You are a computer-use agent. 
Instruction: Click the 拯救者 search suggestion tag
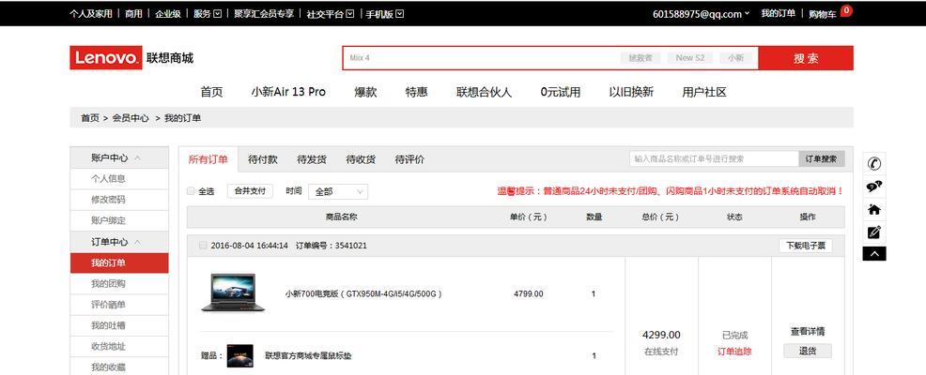click(640, 58)
